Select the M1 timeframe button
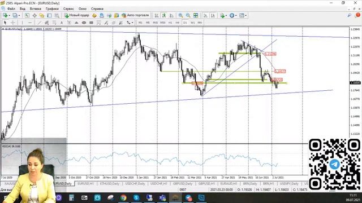The height and width of the screenshot is (203, 362). coord(140,23)
